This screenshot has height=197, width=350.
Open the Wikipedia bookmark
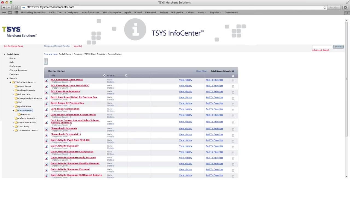point(177,12)
